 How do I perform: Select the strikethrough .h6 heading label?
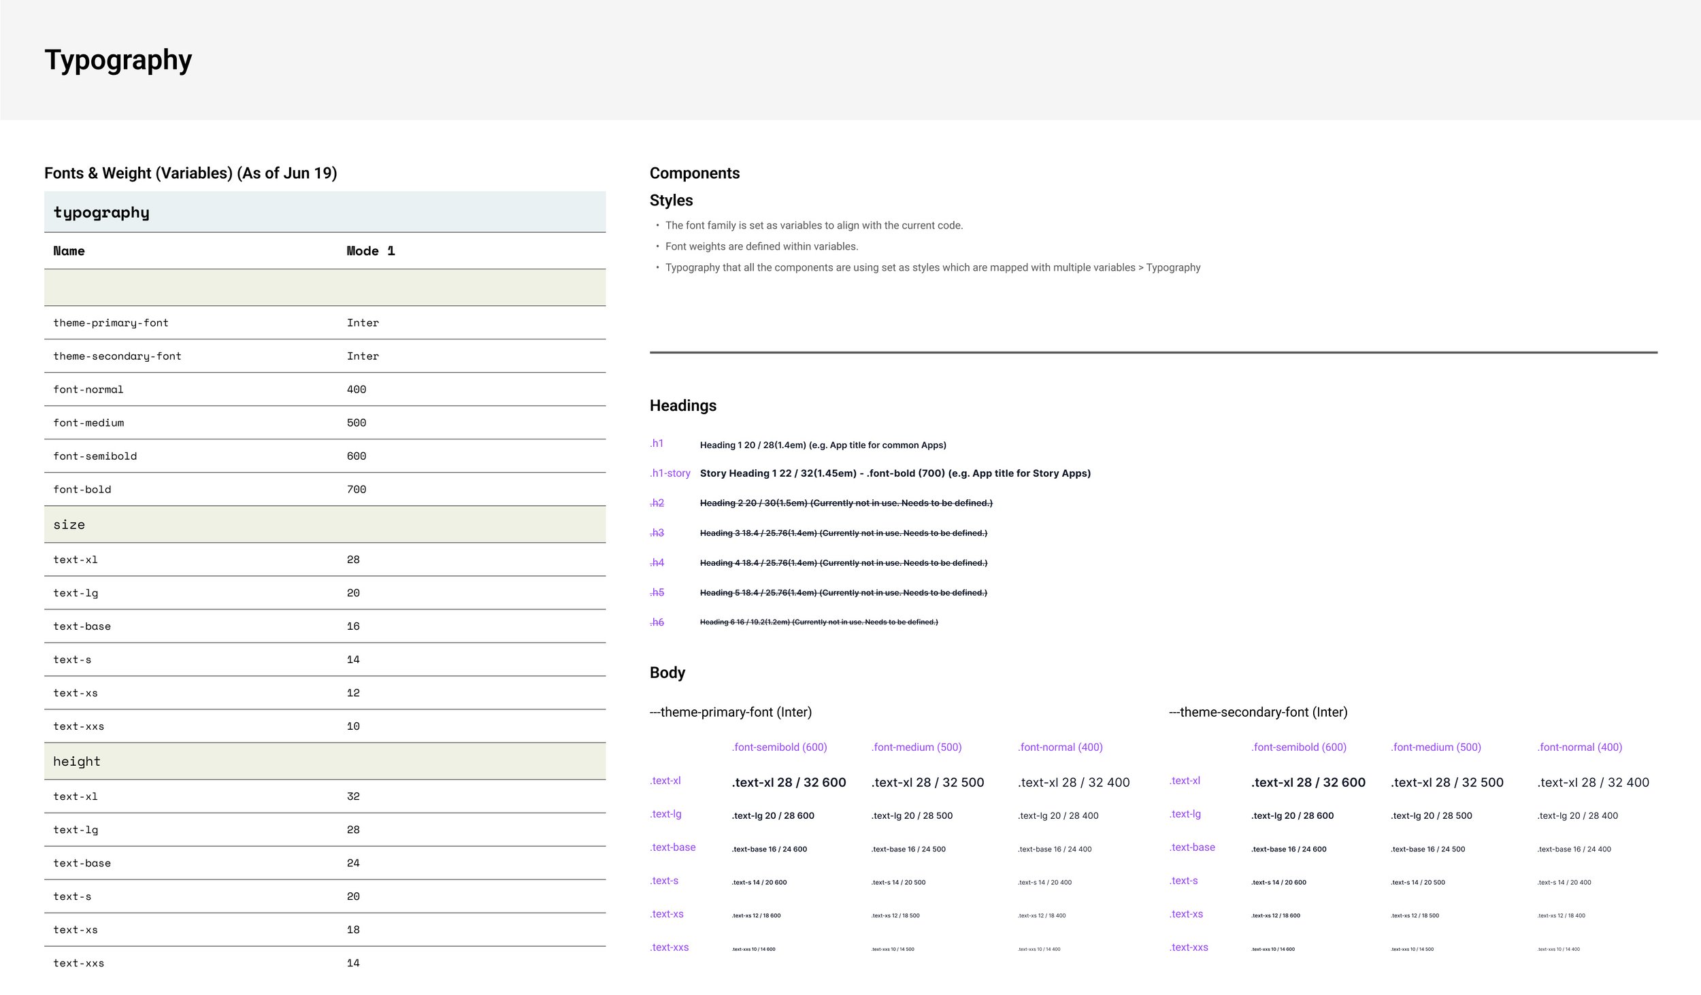pos(657,622)
